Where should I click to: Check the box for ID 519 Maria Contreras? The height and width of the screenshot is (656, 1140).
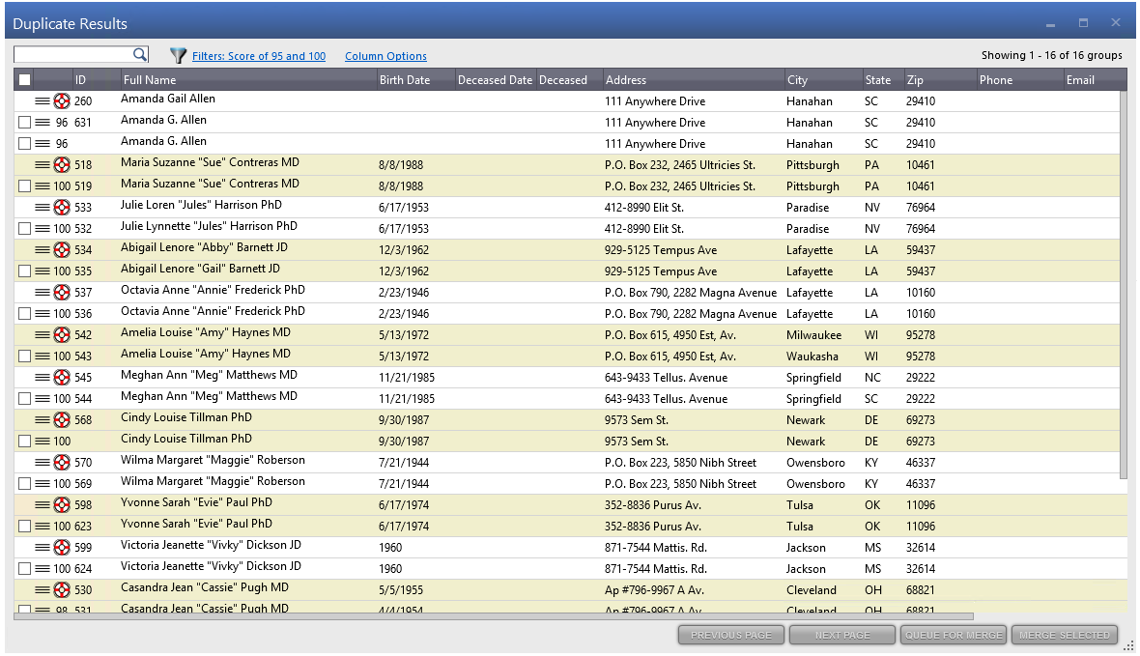click(25, 186)
